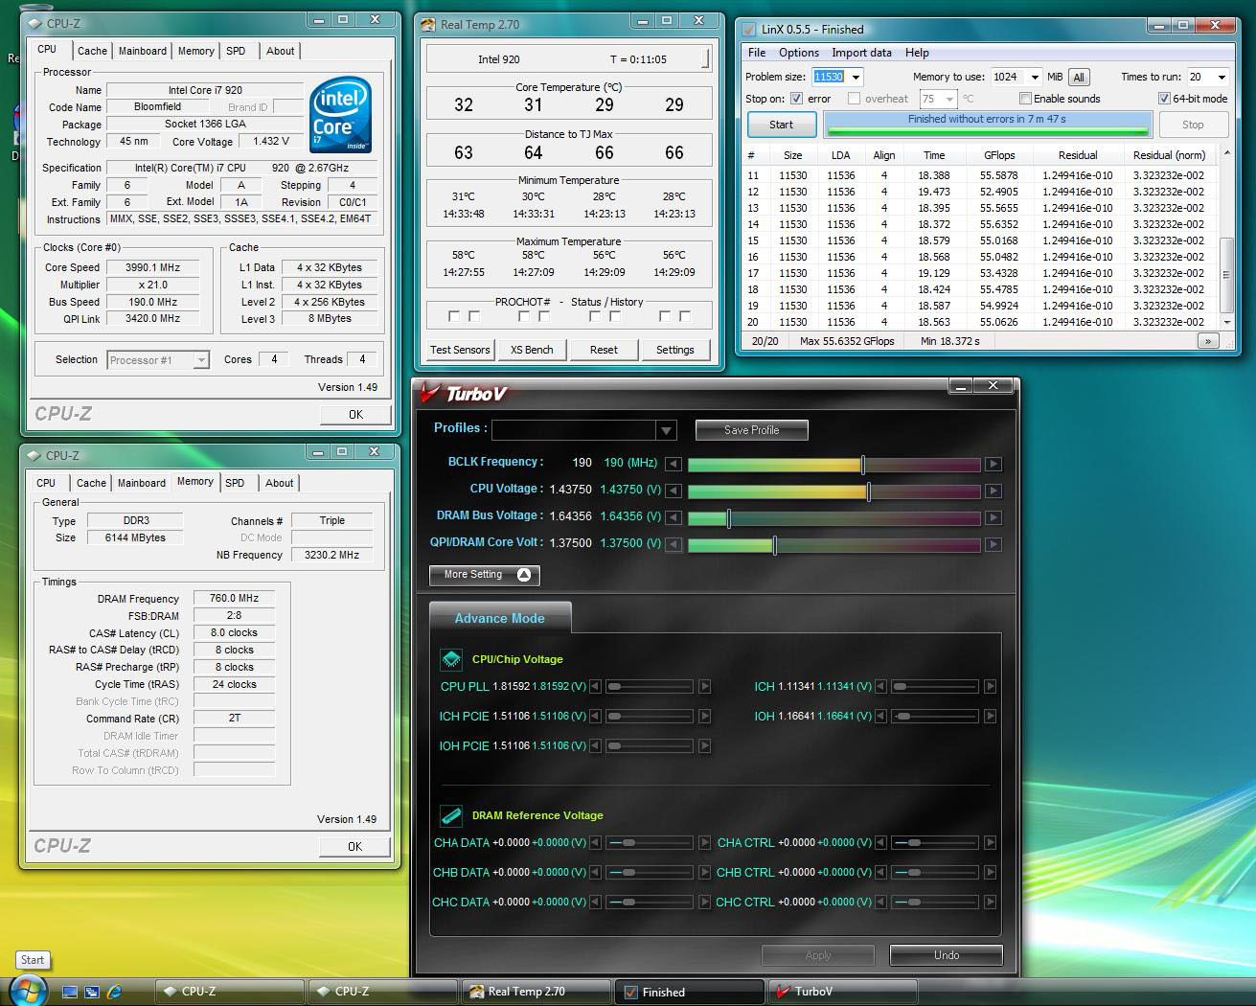Click Switch Between Windows quick launch icon

point(92,992)
